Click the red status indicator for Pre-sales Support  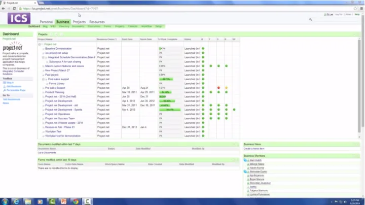pyautogui.click(x=218, y=88)
